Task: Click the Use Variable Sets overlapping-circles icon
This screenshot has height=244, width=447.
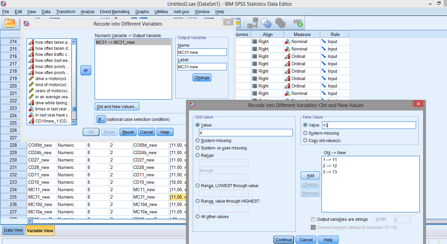Action: point(266,23)
